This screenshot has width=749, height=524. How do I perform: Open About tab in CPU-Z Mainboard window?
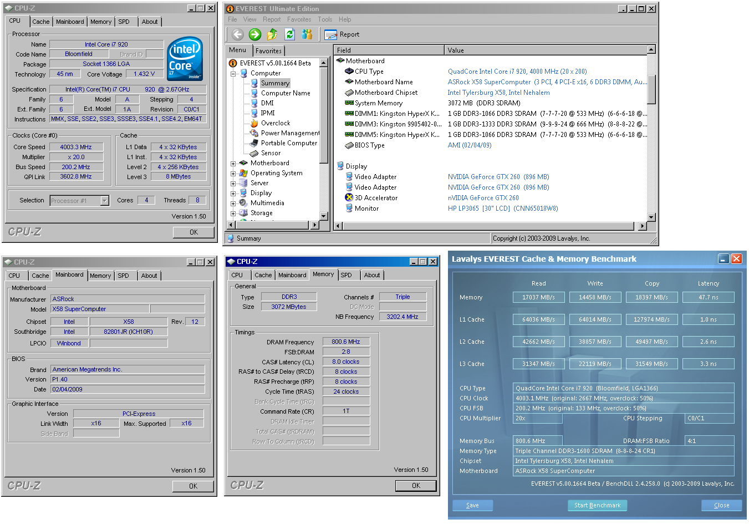point(149,276)
